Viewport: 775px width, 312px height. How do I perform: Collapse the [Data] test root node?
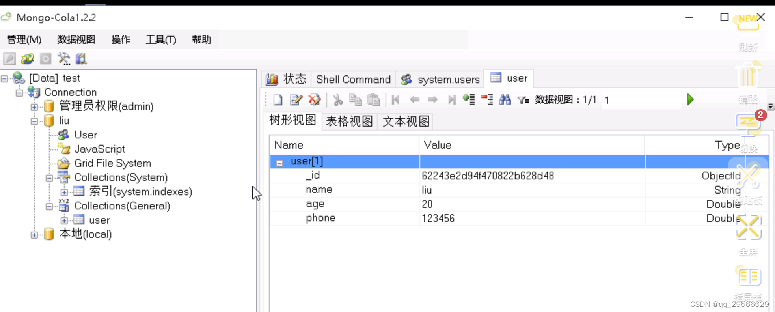(x=4, y=79)
